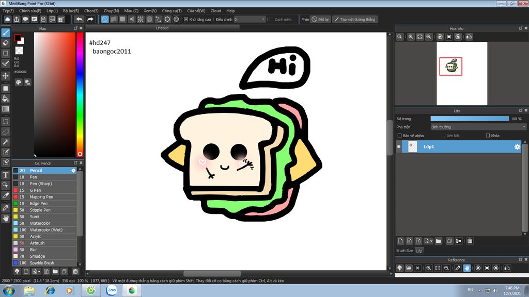Rotate view left in the Hoa tiêu navigator panel
Viewport: 529px width, 297px height.
coord(440,37)
